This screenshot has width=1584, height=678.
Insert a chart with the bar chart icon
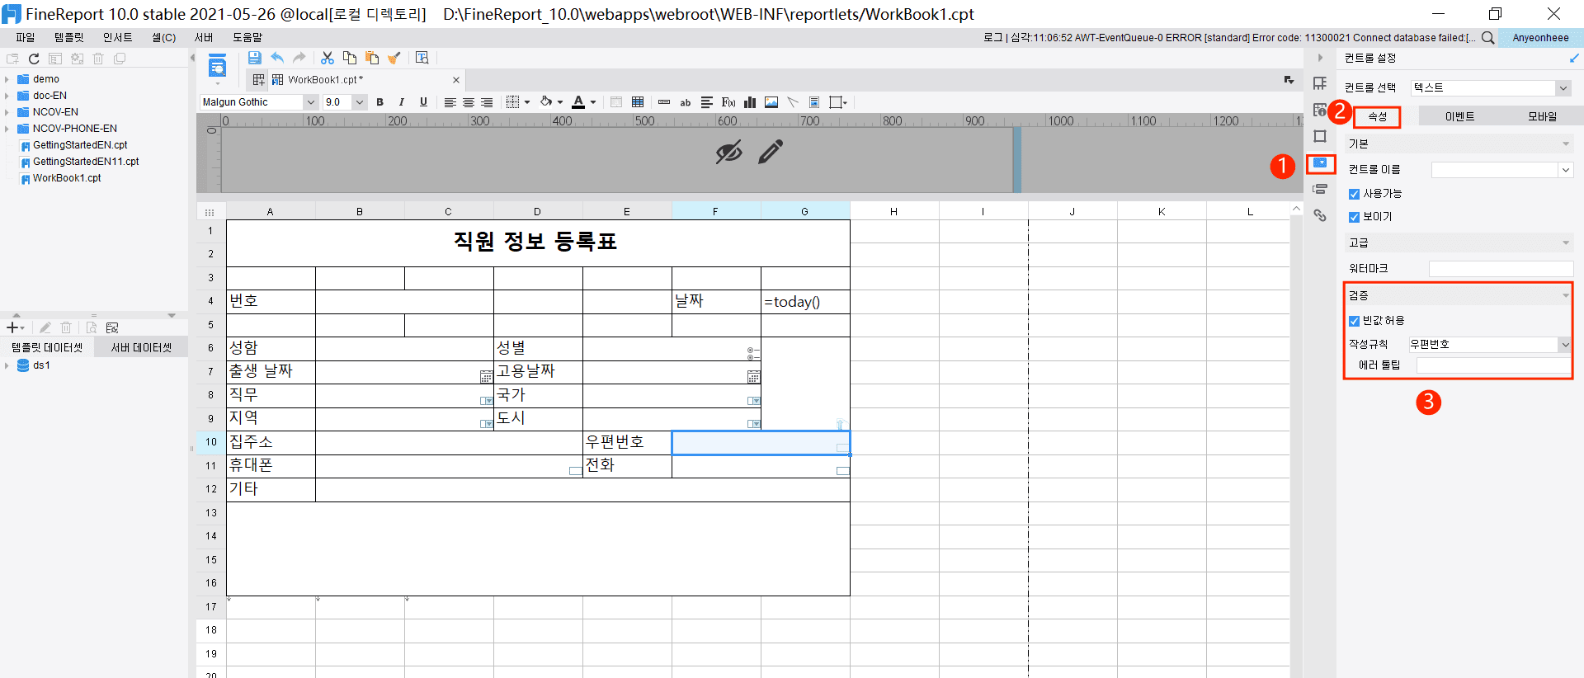(750, 102)
